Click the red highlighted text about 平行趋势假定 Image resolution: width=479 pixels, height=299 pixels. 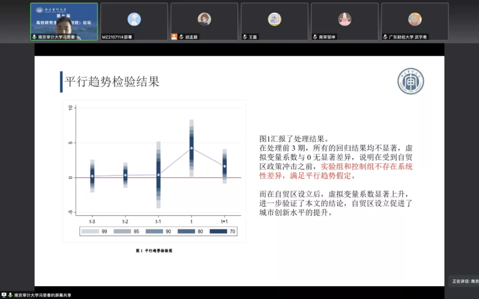coord(336,171)
